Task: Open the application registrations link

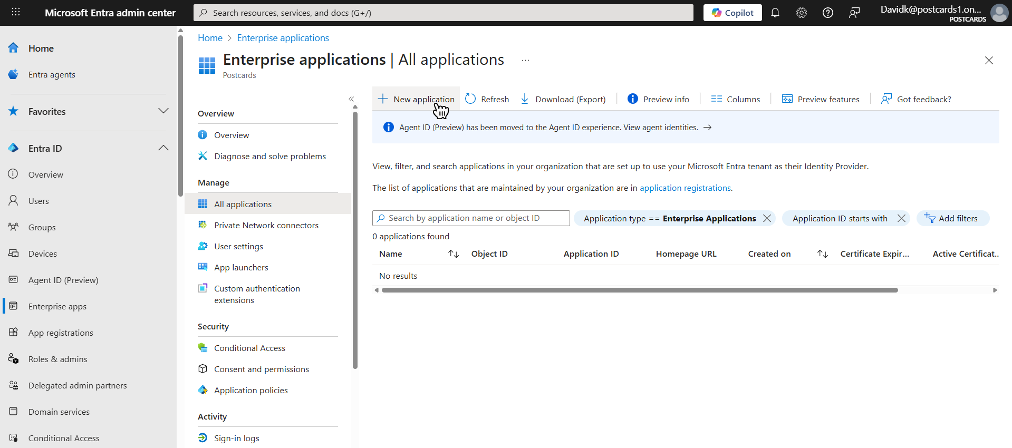Action: tap(685, 188)
